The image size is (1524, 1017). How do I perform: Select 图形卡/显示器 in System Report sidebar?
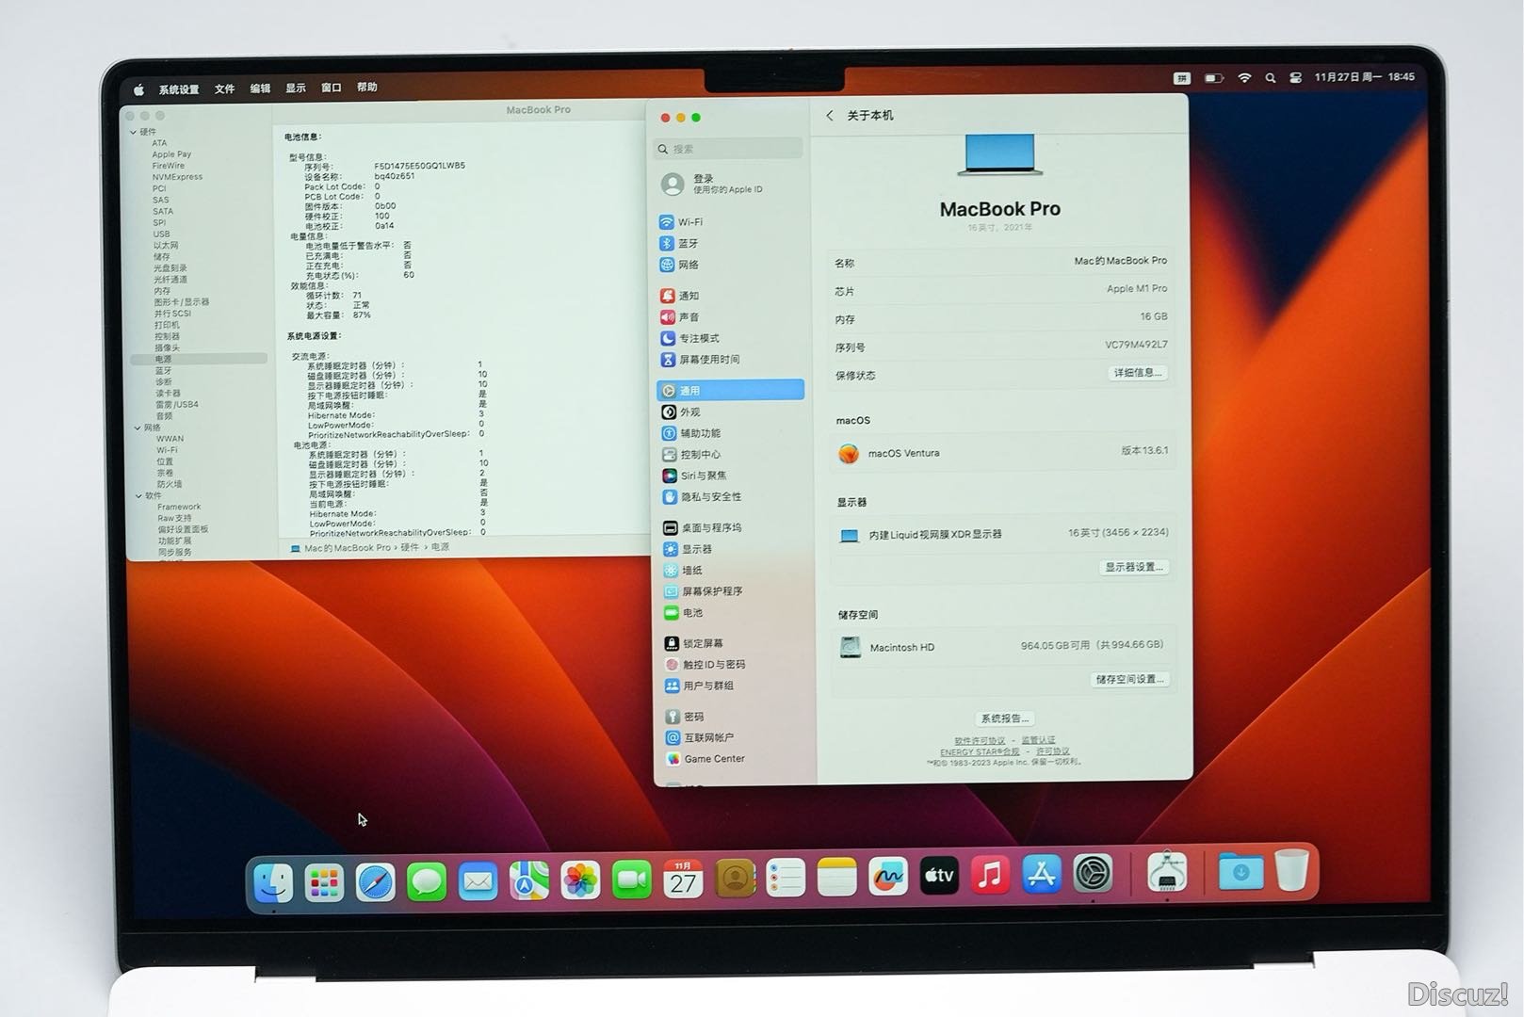coord(182,302)
